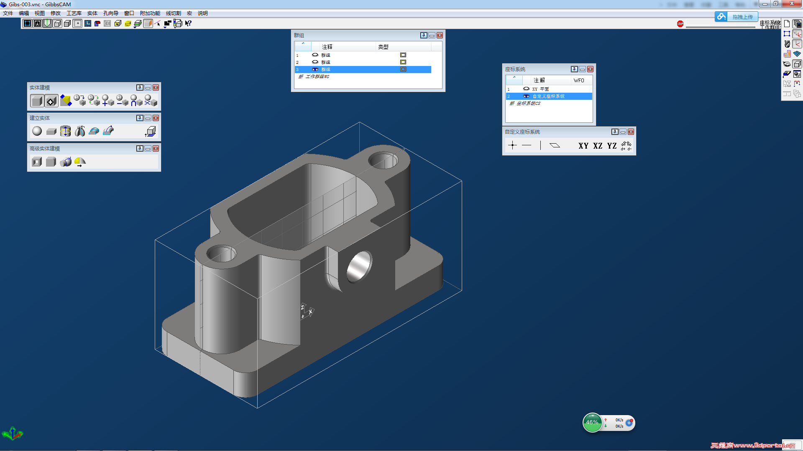Open the dropdown under the black squares toolbar icon

pos(165,27)
